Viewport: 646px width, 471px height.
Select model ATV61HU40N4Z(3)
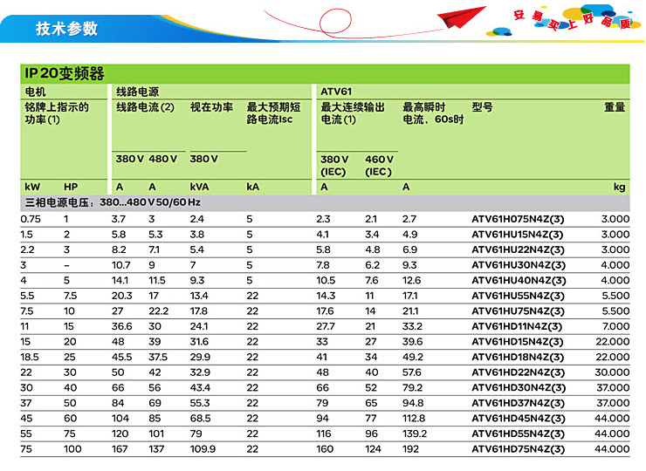point(519,280)
